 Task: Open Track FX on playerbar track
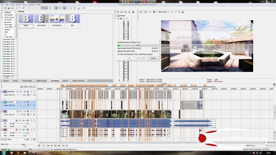click(x=25, y=92)
